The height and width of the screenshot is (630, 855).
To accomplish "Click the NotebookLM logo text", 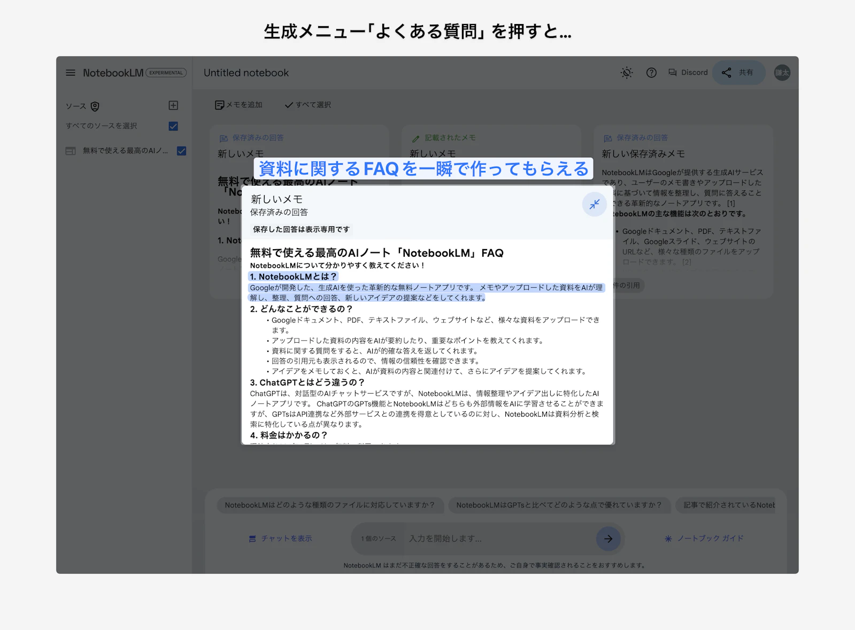I will (x=113, y=73).
